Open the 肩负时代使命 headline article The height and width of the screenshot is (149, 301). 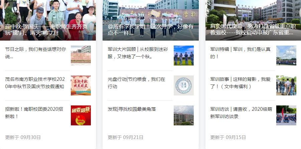(x=253, y=29)
